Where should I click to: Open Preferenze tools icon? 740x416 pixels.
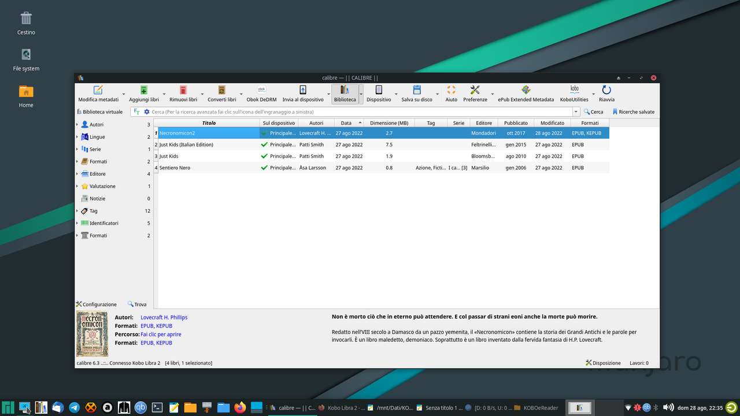click(475, 94)
